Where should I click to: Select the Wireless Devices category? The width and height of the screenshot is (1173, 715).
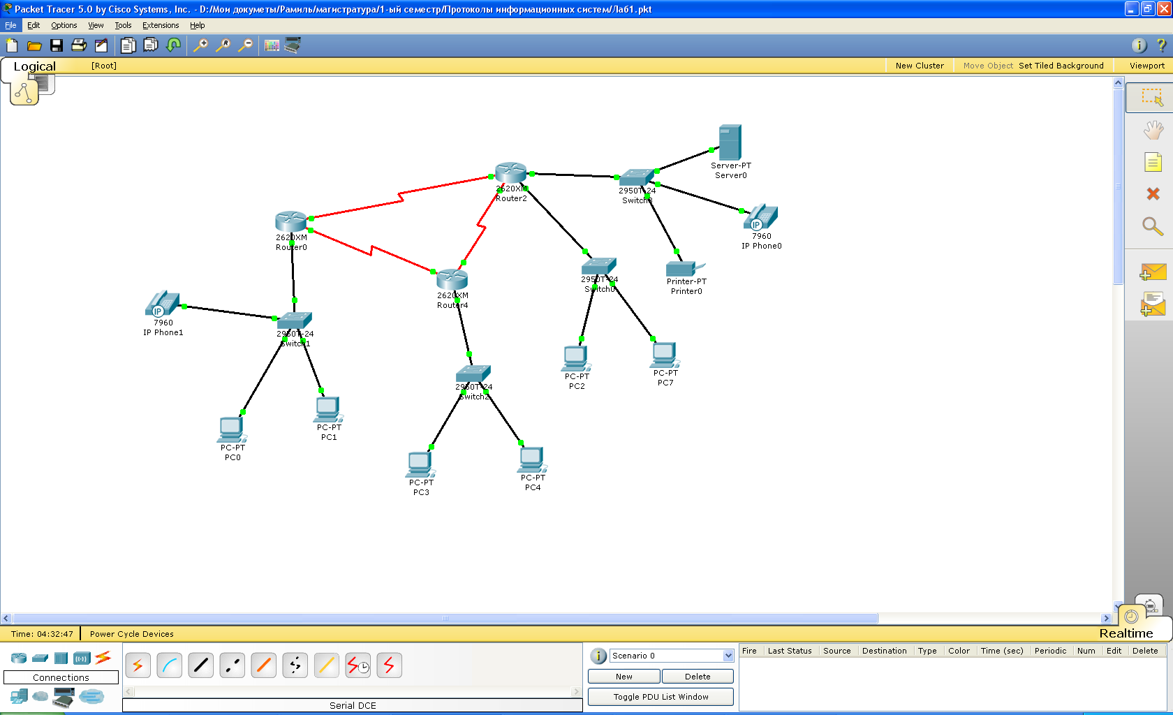[82, 658]
